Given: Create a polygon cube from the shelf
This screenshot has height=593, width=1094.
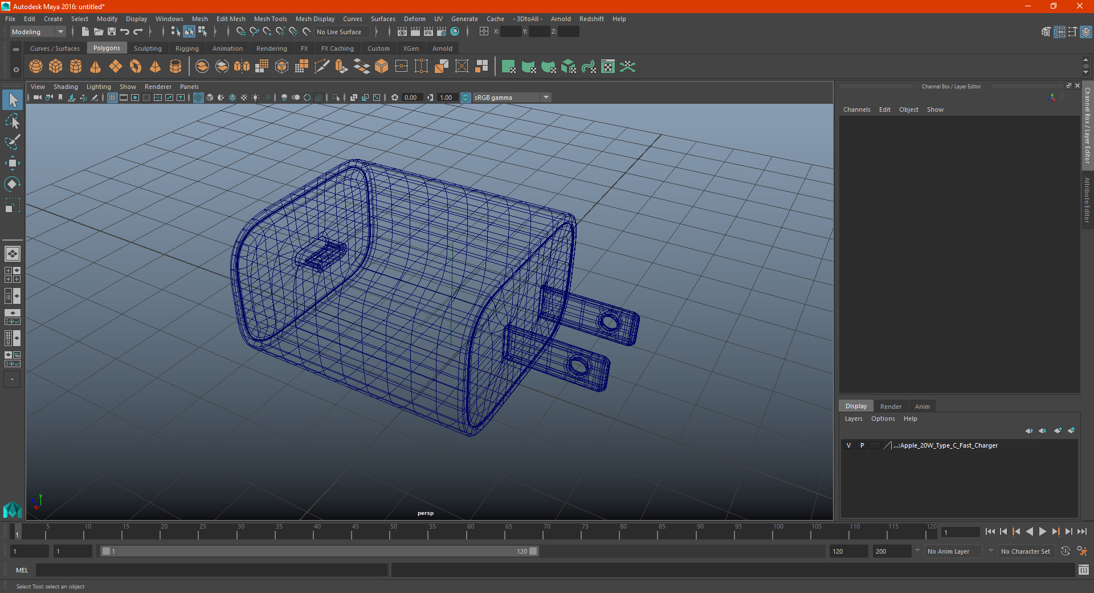Looking at the screenshot, I should (56, 67).
